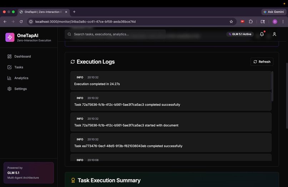Image resolution: width=288 pixels, height=187 pixels.
Task: Reload the browser page
Action: coord(21,22)
